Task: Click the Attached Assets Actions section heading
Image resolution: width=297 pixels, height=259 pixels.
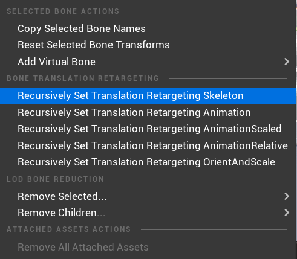Action: pyautogui.click(x=69, y=229)
